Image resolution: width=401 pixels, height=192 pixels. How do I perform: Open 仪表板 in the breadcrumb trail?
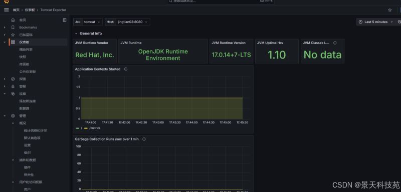tap(30, 10)
